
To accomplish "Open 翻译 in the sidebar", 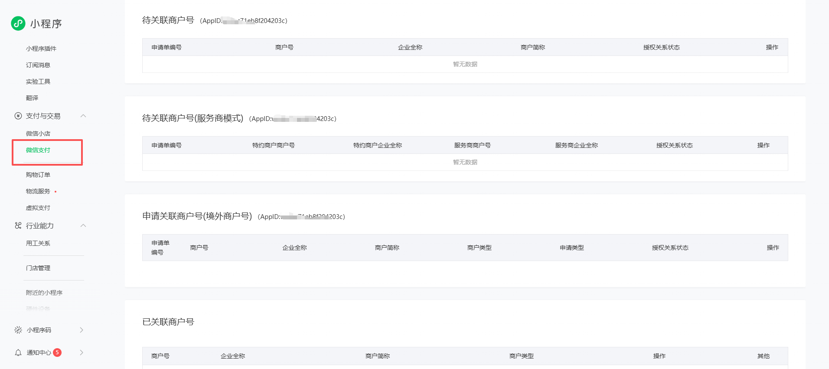I will click(x=32, y=98).
